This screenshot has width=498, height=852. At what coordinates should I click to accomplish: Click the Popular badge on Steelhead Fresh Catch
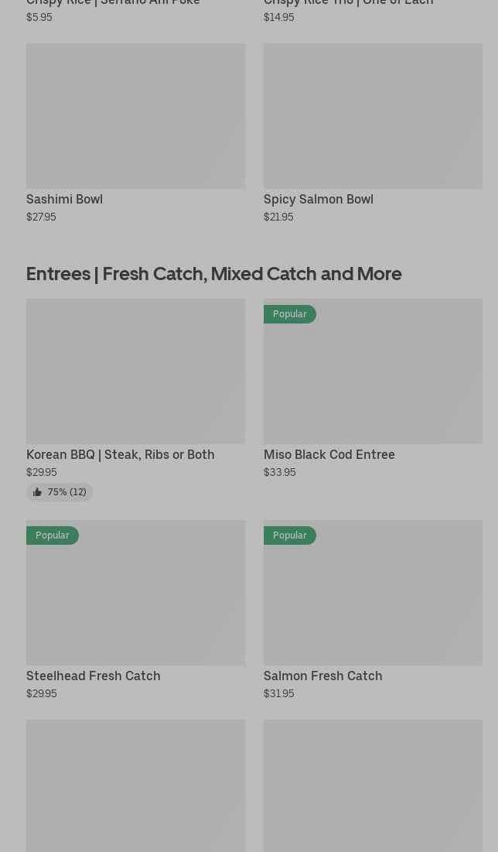(x=53, y=535)
